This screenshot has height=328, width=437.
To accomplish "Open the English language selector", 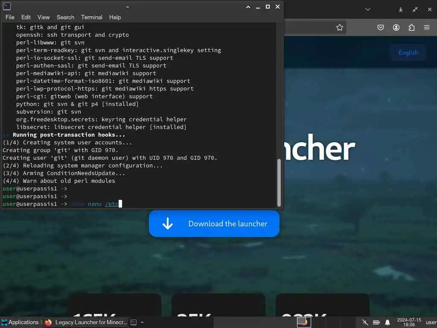I will pos(408,53).
